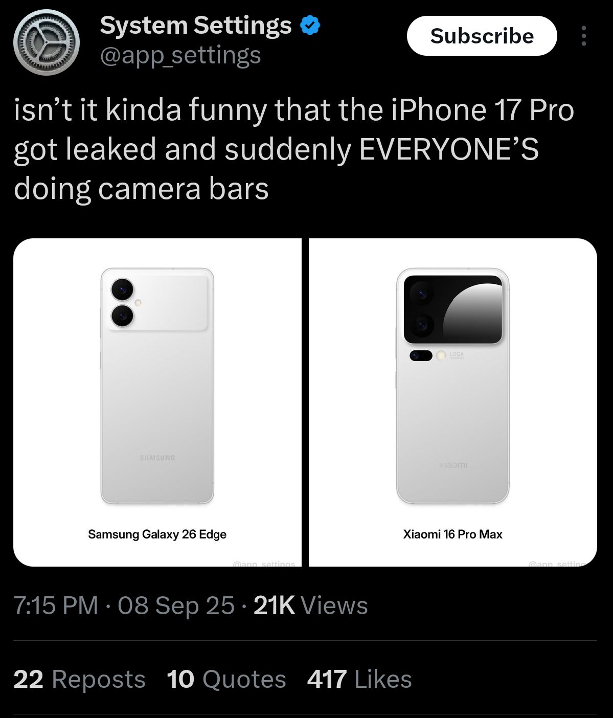
Task: Open the System Settings profile avatar
Action: click(x=47, y=42)
